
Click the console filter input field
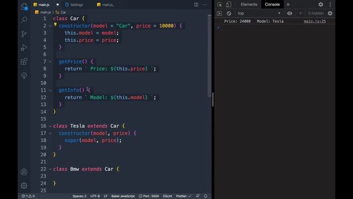301,13
